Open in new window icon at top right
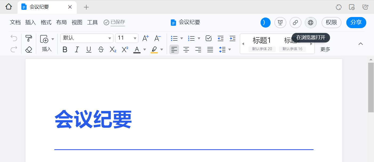374x162 pixels. tap(365, 7)
